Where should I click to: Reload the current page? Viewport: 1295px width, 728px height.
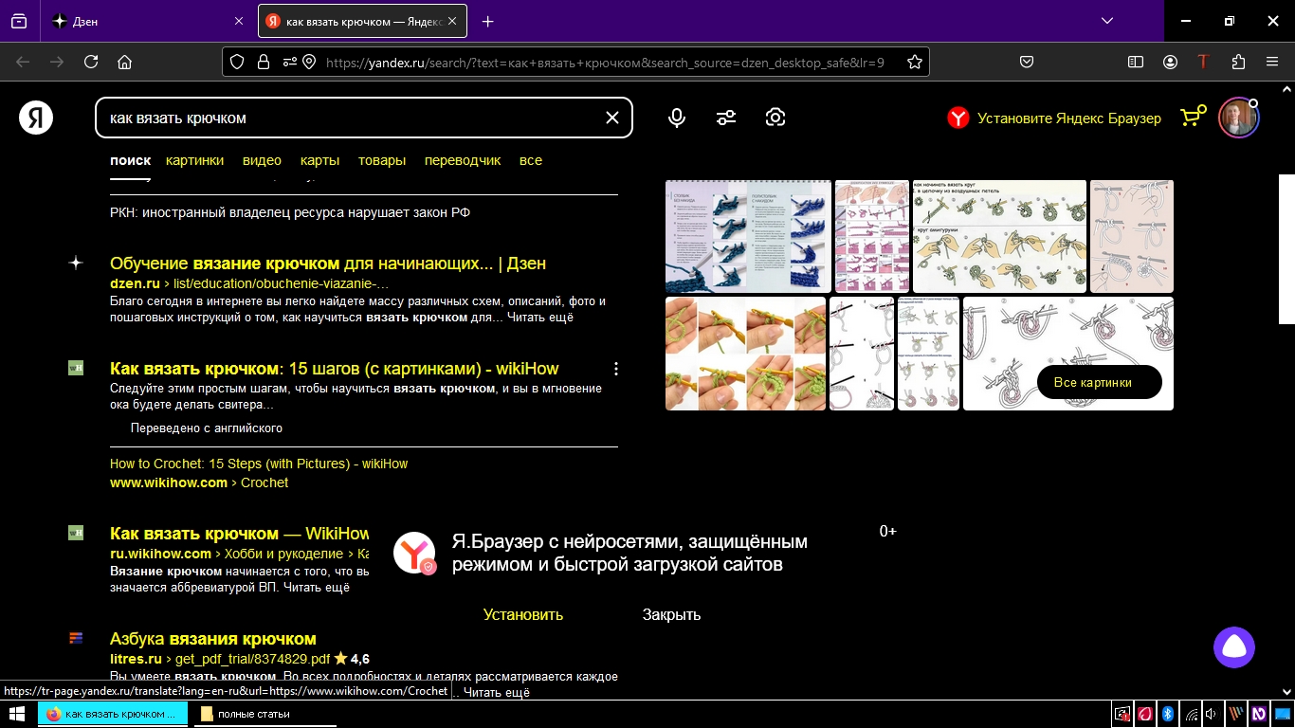tap(91, 62)
